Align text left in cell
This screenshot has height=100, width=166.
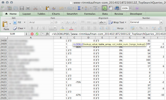[83, 28]
